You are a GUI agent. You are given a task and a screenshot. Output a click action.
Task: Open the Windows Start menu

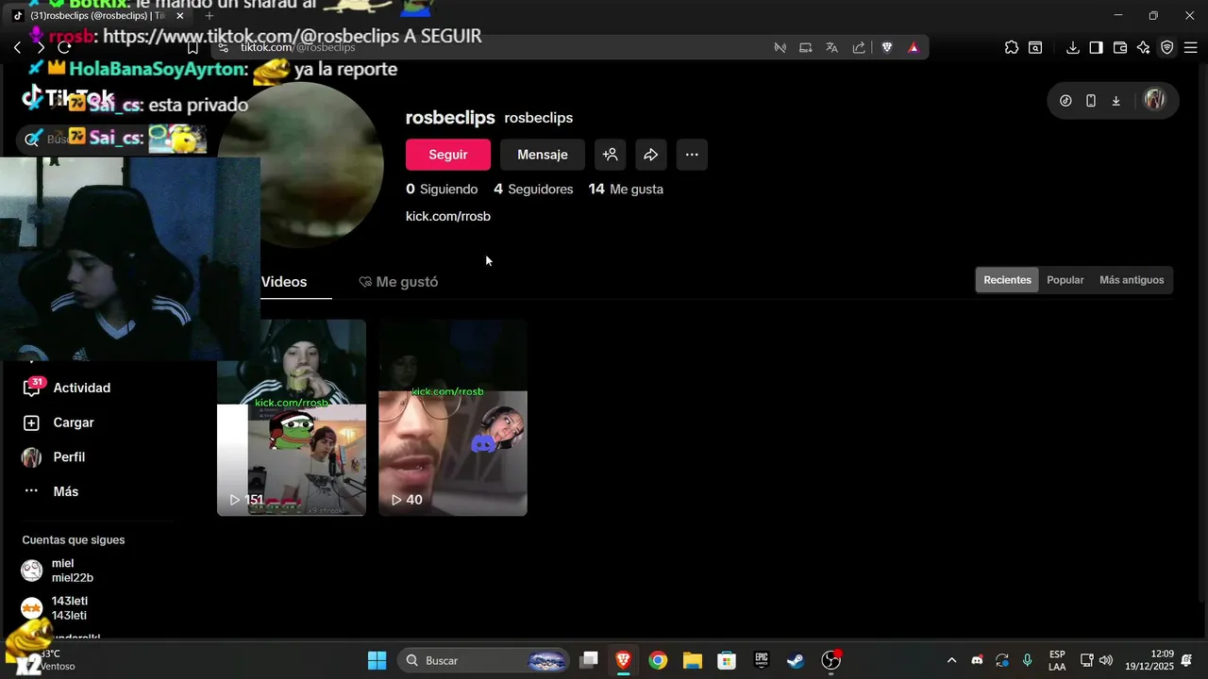click(x=377, y=660)
